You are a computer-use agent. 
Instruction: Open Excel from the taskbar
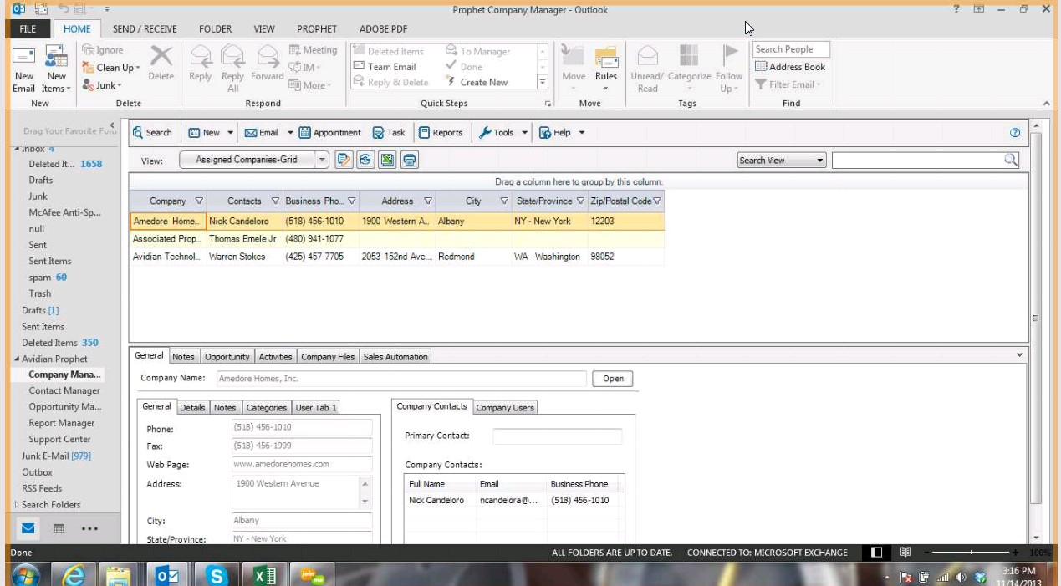[x=264, y=575]
